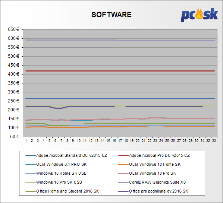Click the 200 € y-axis label
The height and width of the screenshot is (203, 223).
tap(13, 110)
